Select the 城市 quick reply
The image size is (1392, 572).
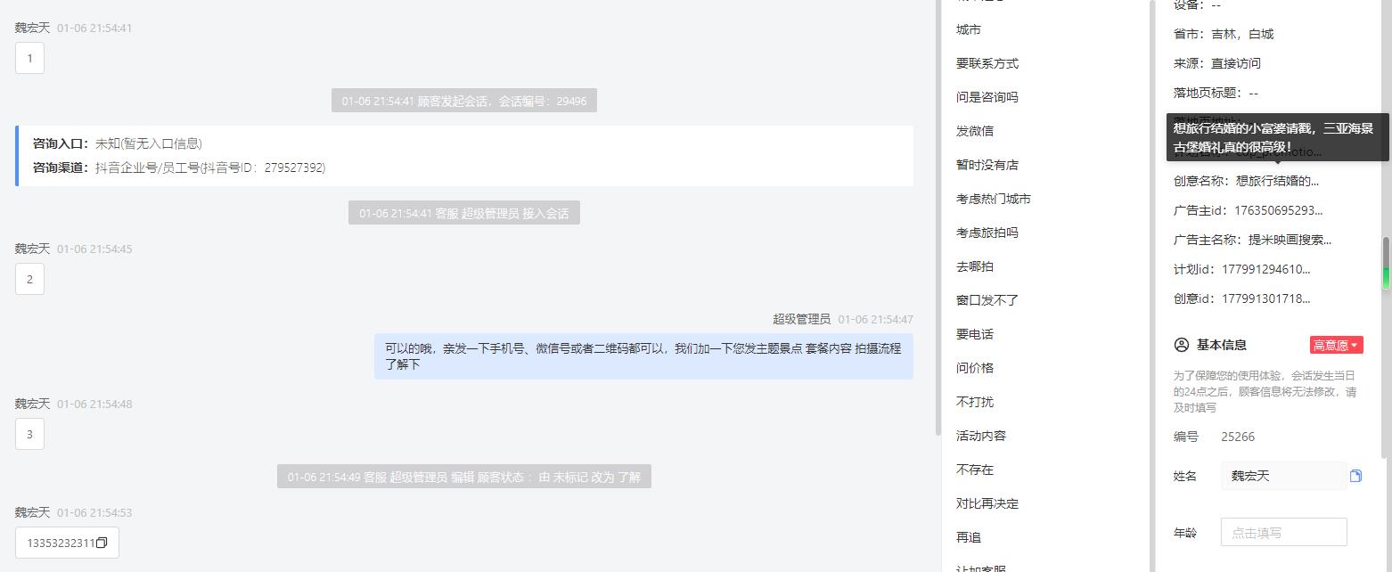coord(969,29)
